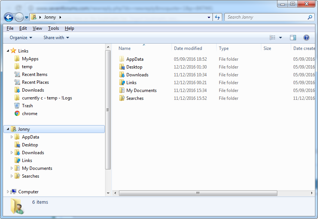The image size is (318, 219).
Task: Toggle the preview pane icon
Action: tap(293, 38)
